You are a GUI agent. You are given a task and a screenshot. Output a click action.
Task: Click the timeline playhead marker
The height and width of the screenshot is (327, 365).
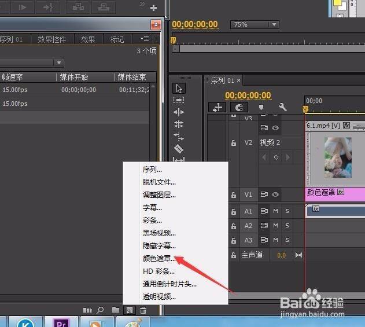point(305,109)
